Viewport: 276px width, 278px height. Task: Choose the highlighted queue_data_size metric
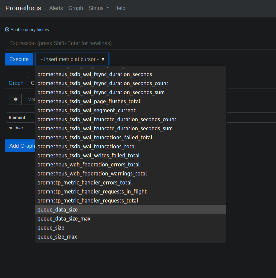131,210
